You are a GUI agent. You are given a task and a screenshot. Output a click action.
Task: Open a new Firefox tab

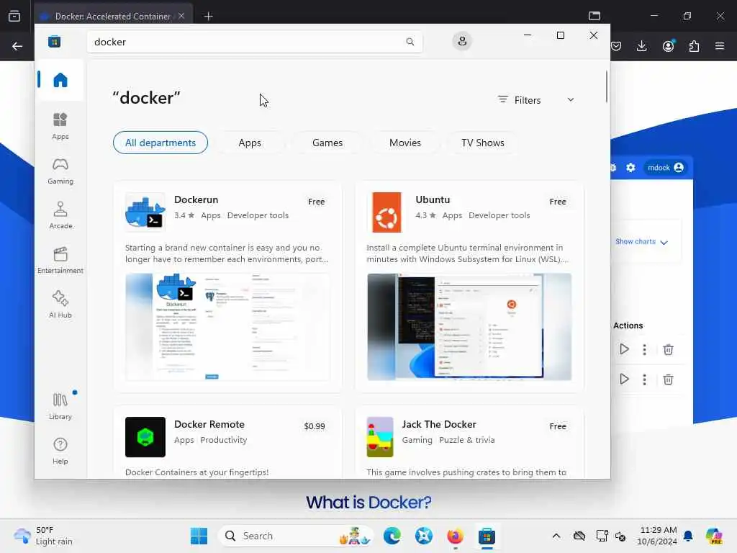point(208,16)
